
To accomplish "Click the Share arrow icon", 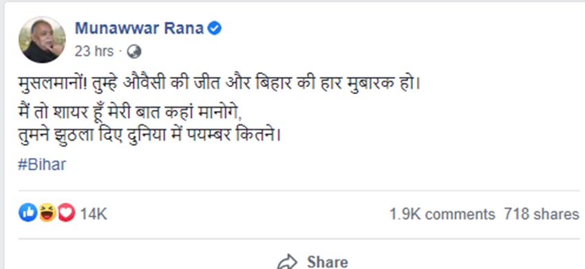I will click(x=287, y=261).
